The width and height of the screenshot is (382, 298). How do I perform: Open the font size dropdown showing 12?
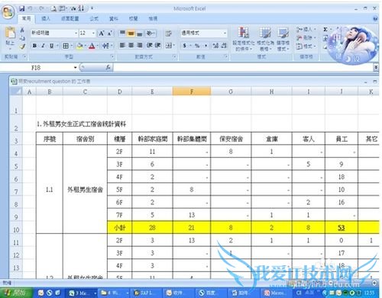[93, 34]
